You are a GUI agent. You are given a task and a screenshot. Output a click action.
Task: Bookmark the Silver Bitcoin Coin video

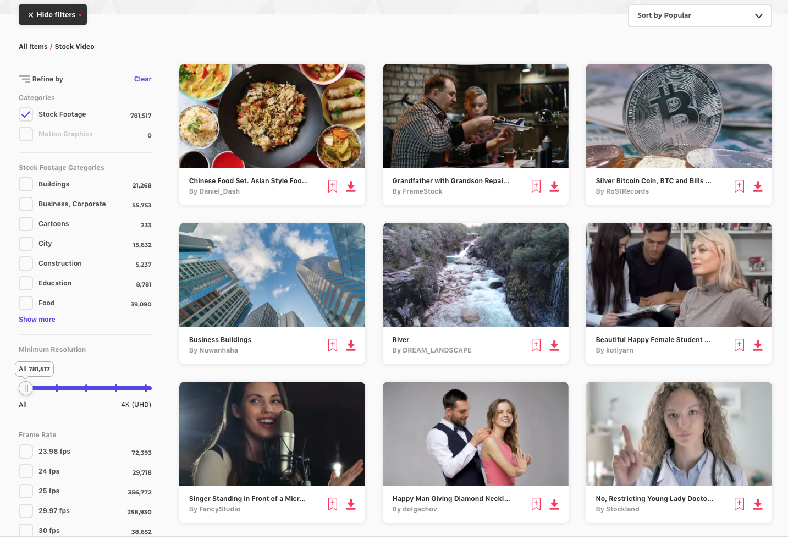click(739, 186)
